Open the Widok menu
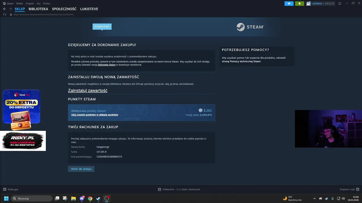The height and width of the screenshot is (203, 362). [20, 3]
